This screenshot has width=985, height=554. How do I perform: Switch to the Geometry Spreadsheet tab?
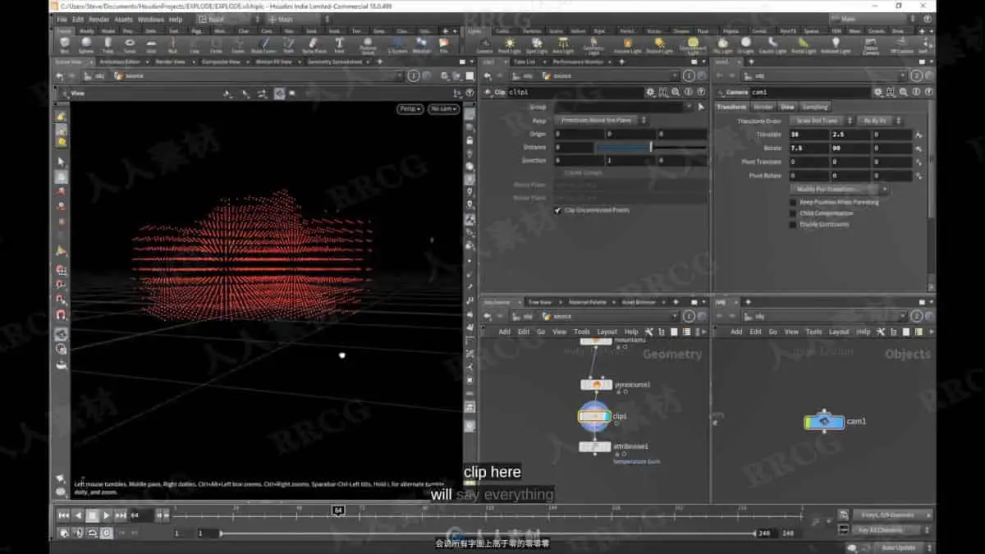(x=334, y=62)
